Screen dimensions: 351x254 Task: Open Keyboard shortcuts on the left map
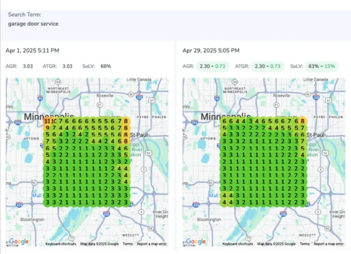click(x=61, y=244)
